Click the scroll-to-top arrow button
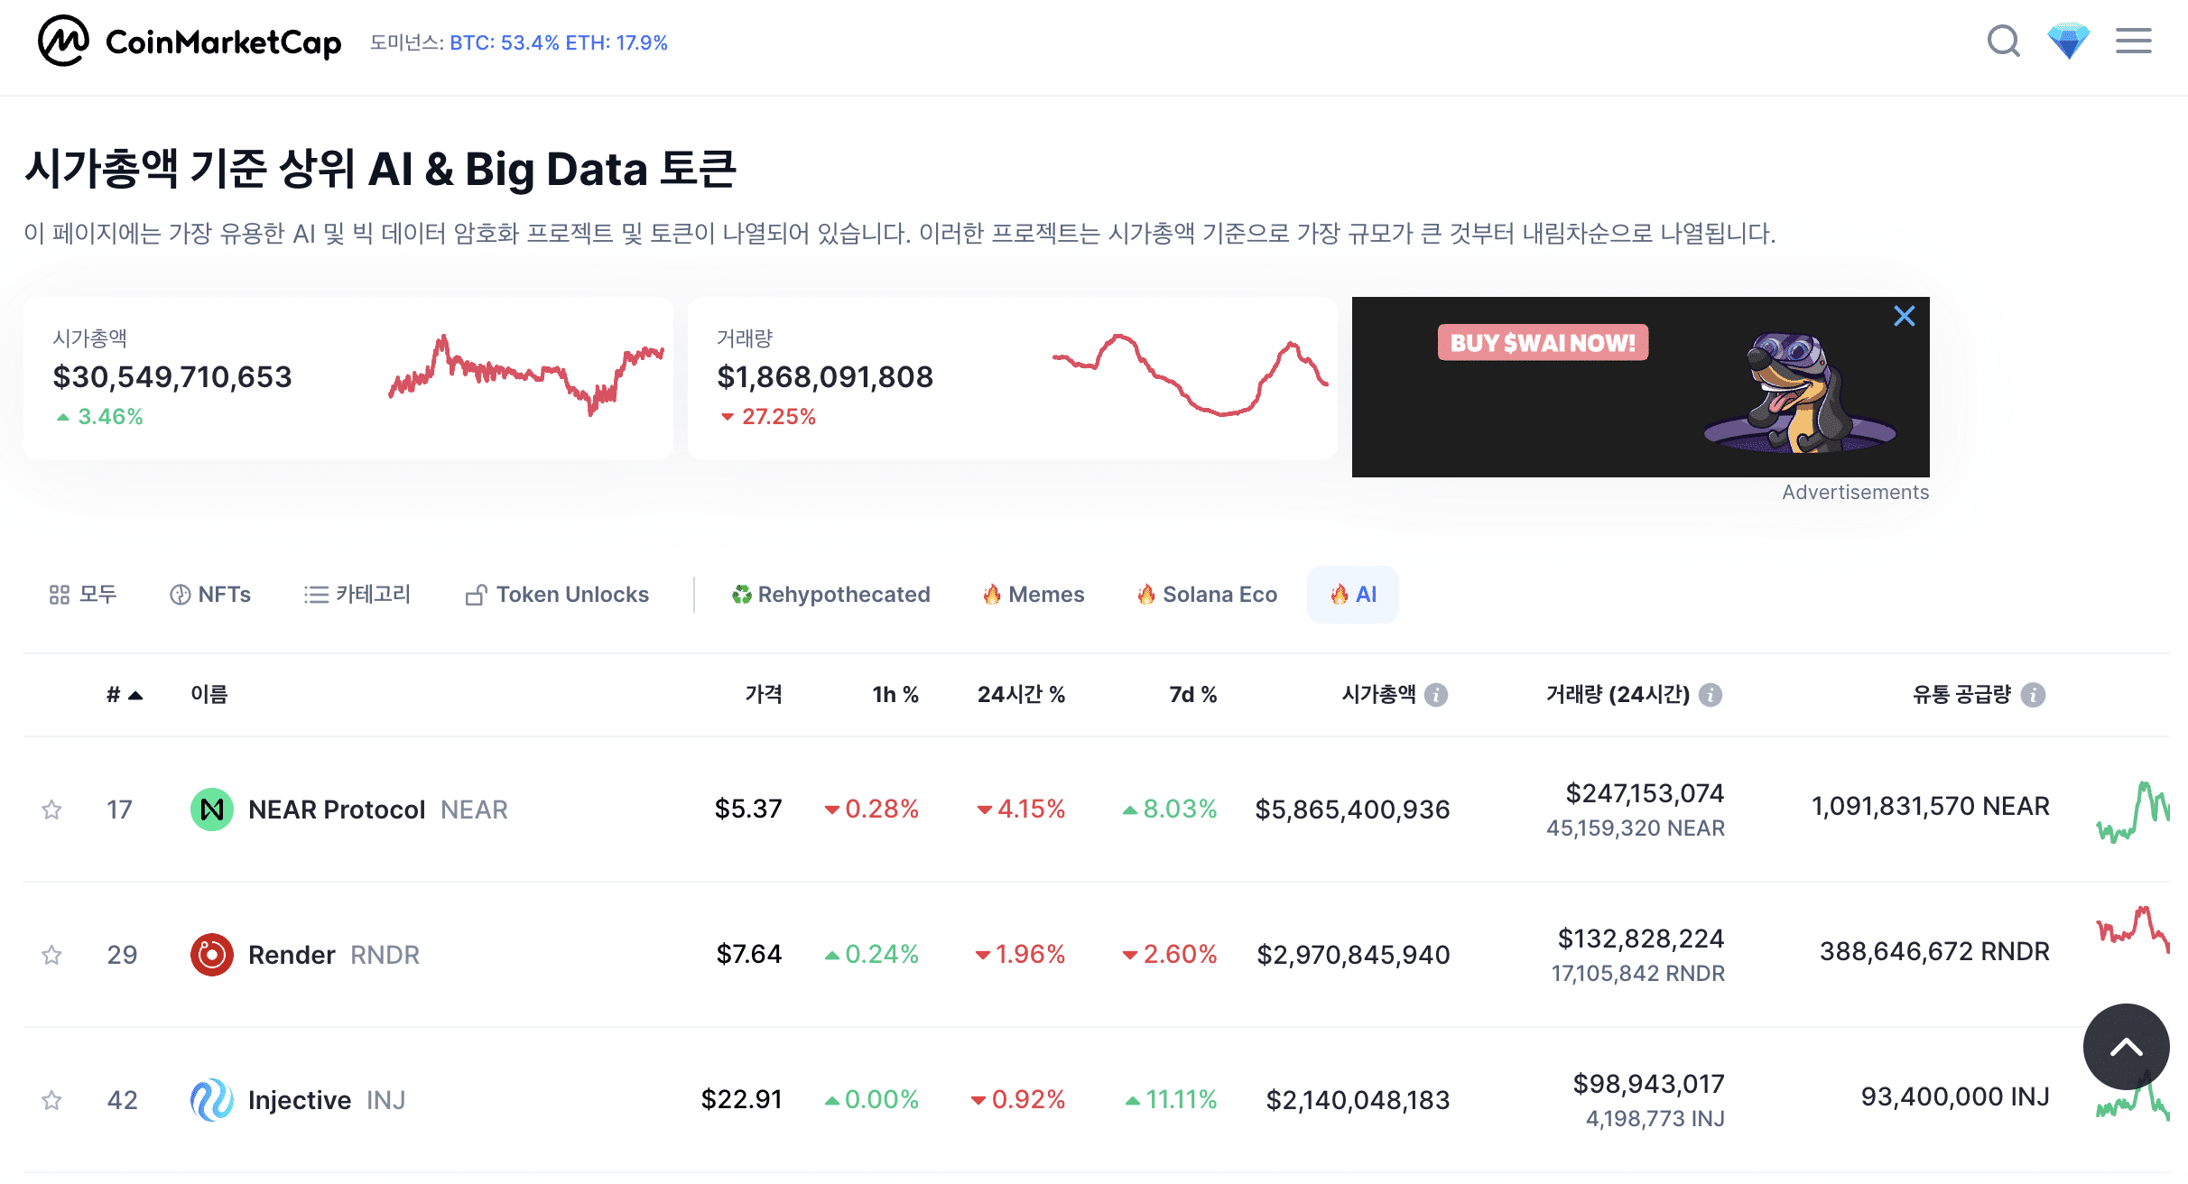Image resolution: width=2188 pixels, height=1184 pixels. click(x=2126, y=1047)
